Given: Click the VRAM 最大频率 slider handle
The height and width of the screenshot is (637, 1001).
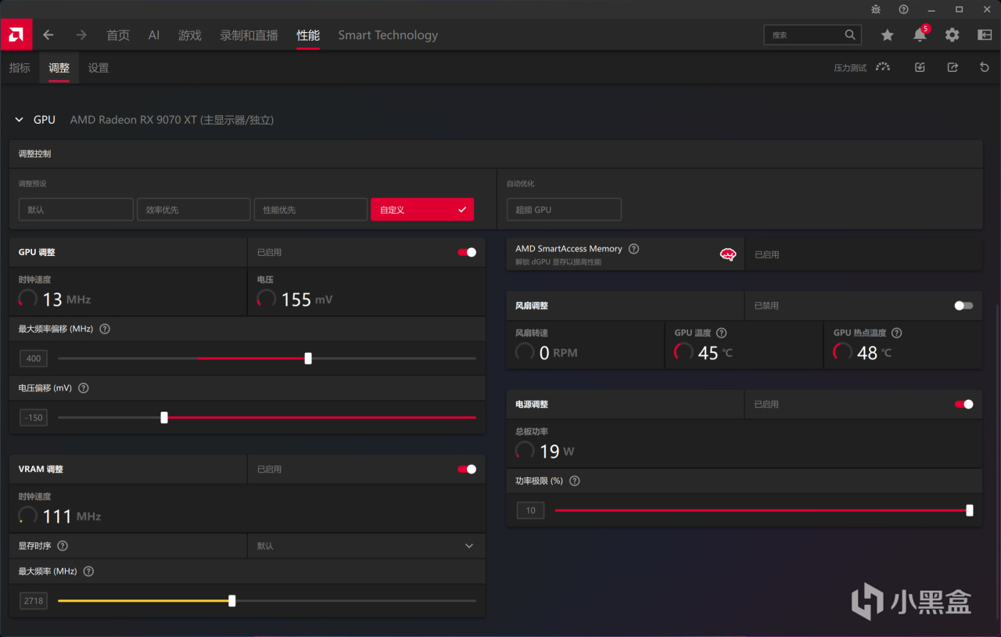Looking at the screenshot, I should click(232, 601).
